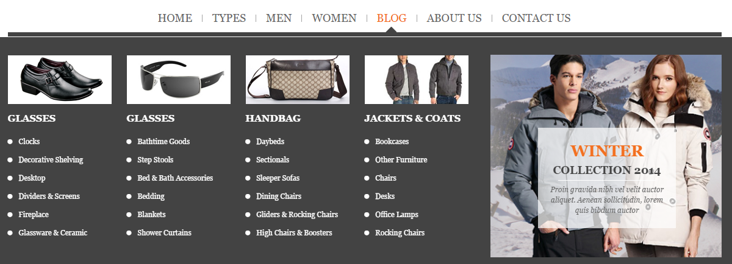The image size is (732, 264).
Task: Select the JACKETS & COATS heading
Action: point(412,119)
